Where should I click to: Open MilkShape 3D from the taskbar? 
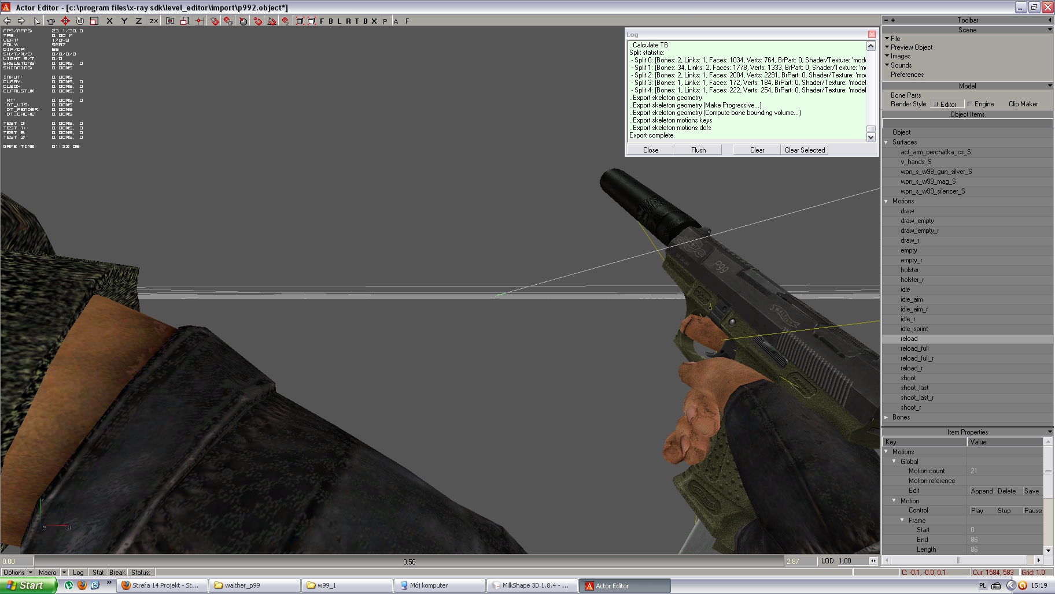coord(532,585)
